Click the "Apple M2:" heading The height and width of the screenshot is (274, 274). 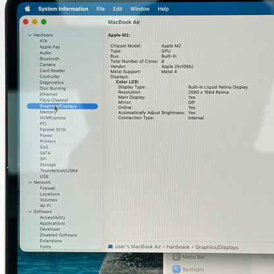pyautogui.click(x=119, y=35)
